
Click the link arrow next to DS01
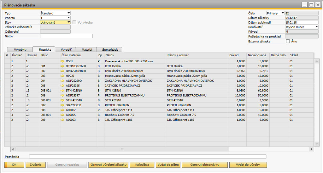click(x=62, y=61)
